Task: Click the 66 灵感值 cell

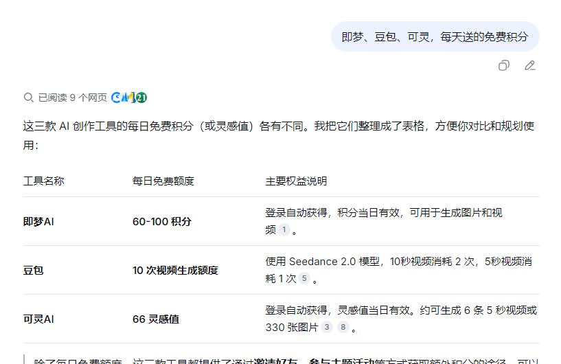Action: 156,319
